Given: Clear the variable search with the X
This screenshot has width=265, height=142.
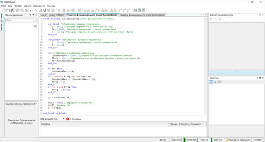Looking at the screenshot, I should click(x=36, y=20).
